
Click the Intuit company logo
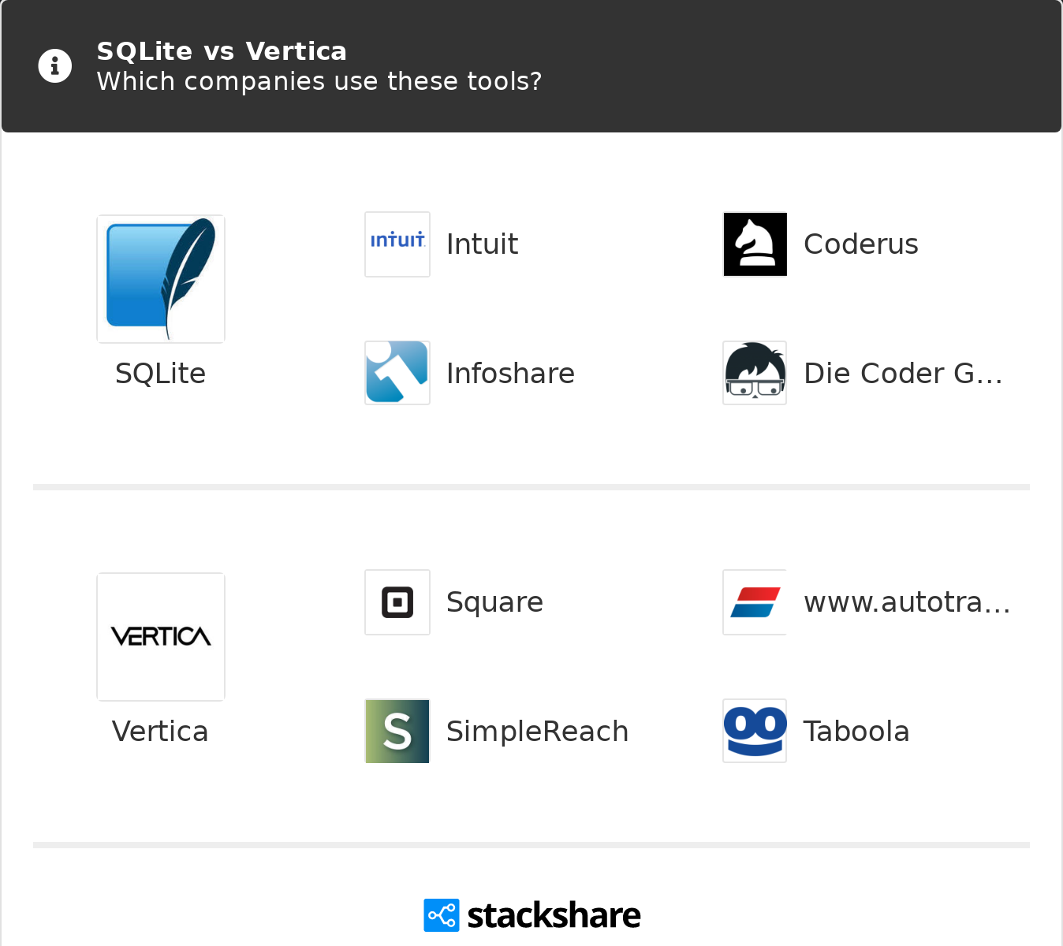[x=397, y=244]
